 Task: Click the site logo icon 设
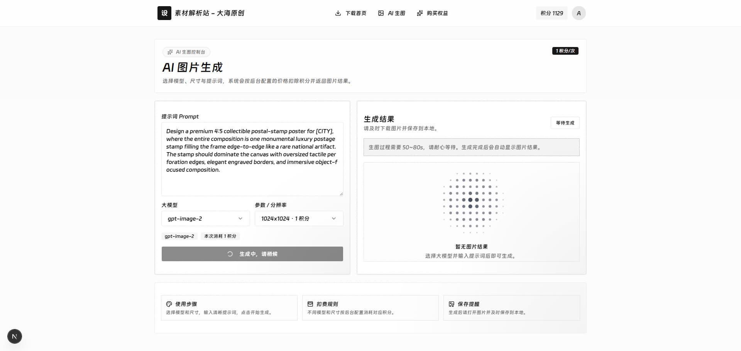tap(164, 13)
